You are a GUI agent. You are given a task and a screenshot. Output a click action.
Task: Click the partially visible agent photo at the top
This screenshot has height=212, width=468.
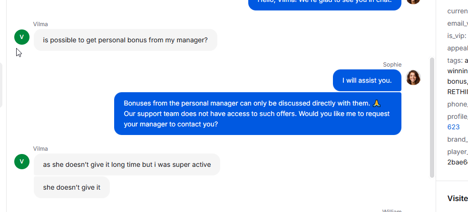point(413,1)
